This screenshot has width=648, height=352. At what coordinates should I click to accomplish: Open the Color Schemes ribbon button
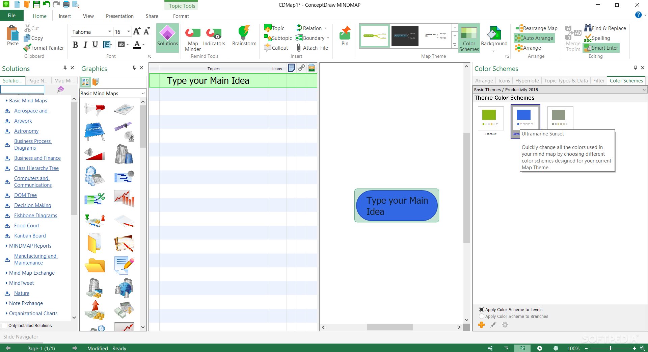pos(469,38)
